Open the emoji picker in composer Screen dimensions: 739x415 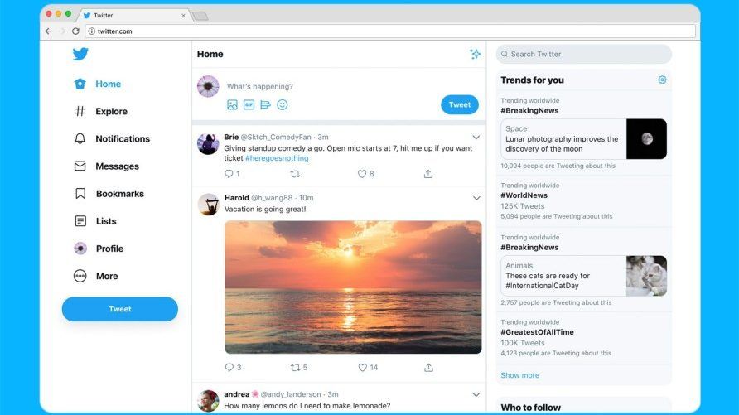click(283, 104)
